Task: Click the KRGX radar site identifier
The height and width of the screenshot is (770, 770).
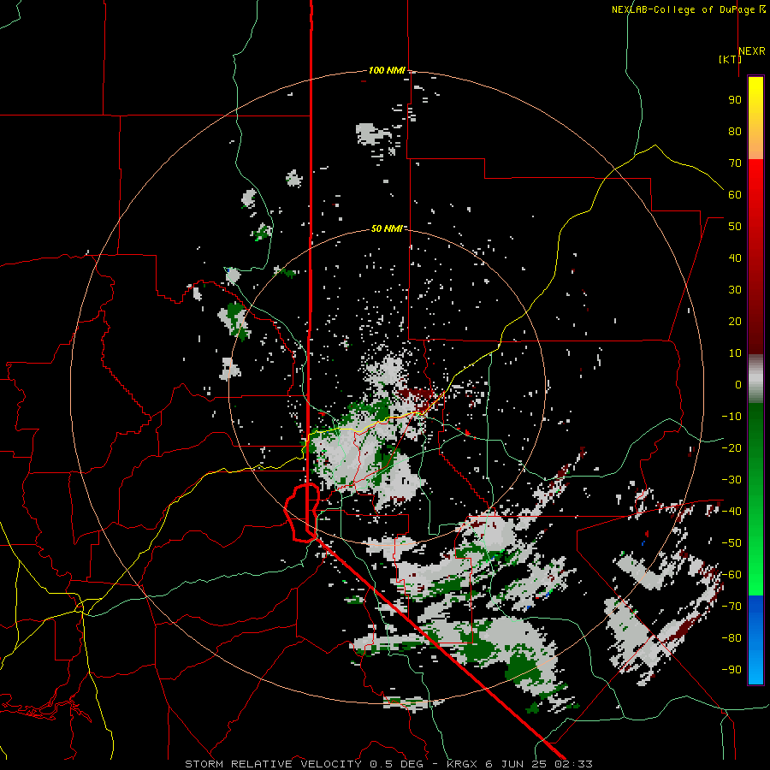Action: pos(463,764)
